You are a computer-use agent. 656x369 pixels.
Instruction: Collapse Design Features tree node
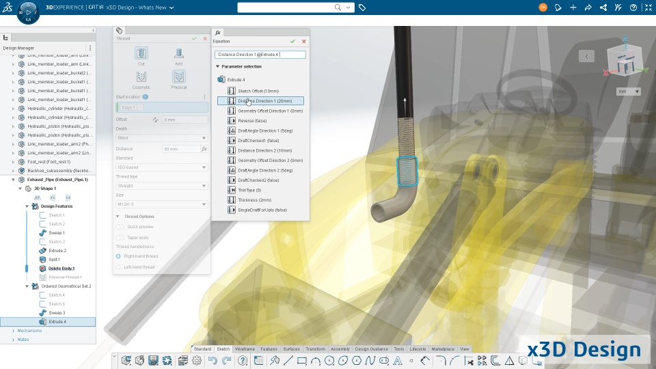[x=27, y=206]
